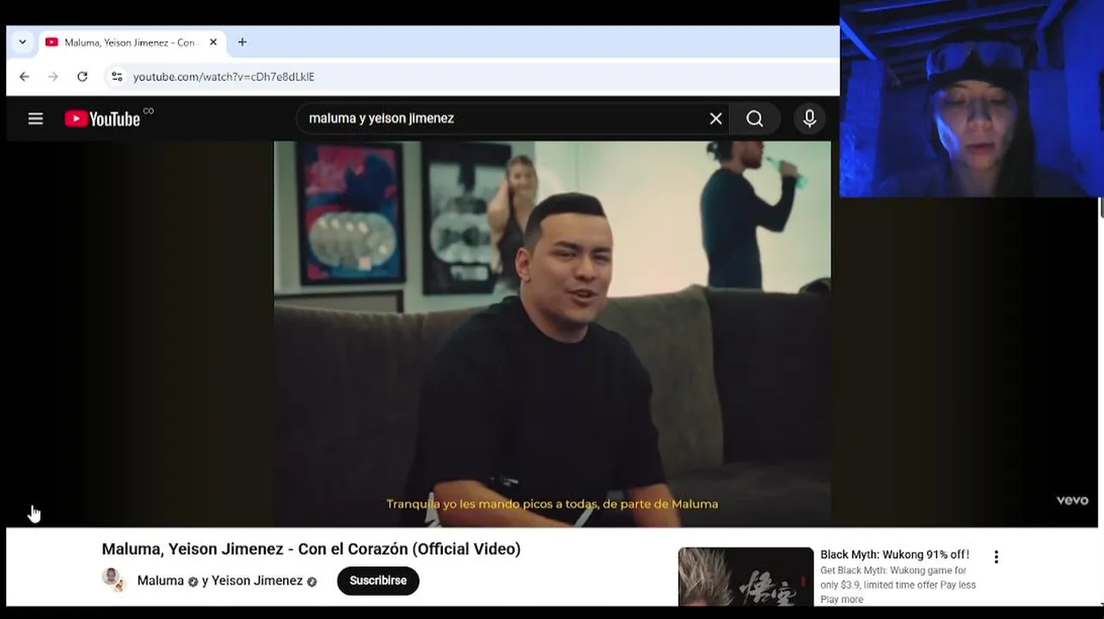Click the browser forward arrow
This screenshot has height=619, width=1104.
53,77
